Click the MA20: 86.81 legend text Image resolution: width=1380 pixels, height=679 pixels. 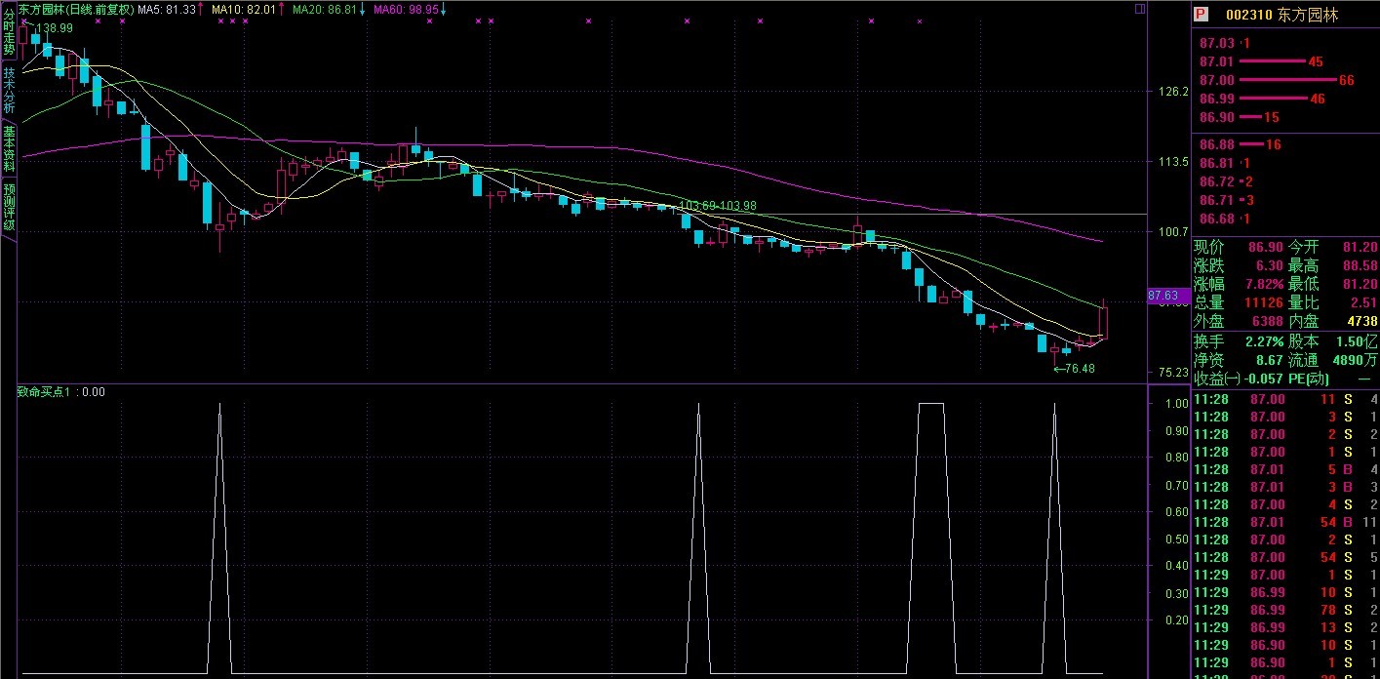tap(325, 9)
